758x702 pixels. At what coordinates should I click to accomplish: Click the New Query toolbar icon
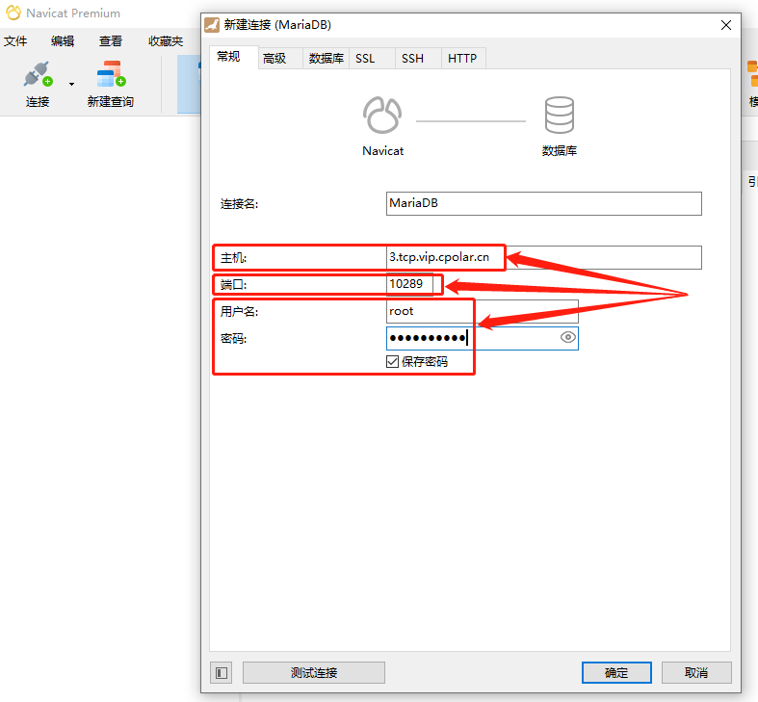coord(111,74)
